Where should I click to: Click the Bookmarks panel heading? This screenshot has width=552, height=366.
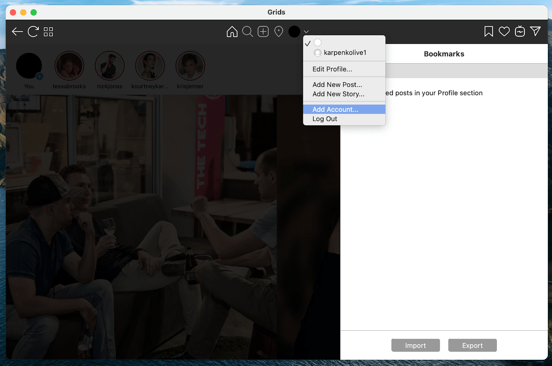tap(444, 54)
